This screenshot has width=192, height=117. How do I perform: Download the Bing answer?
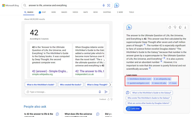tap(185, 27)
